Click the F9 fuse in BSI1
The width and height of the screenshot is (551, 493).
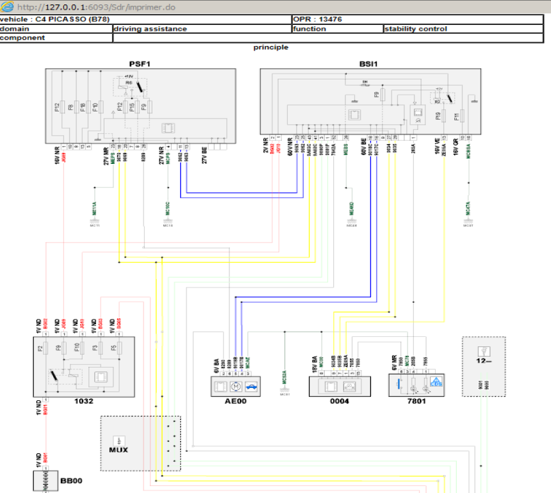click(382, 95)
